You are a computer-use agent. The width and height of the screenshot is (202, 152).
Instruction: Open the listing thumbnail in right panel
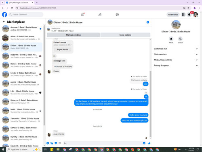[x=176, y=25]
